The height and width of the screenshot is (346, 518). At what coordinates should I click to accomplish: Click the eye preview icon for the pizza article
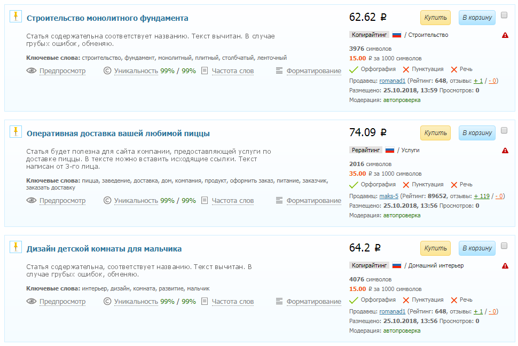(32, 201)
